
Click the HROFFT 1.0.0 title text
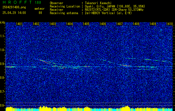[22, 2]
